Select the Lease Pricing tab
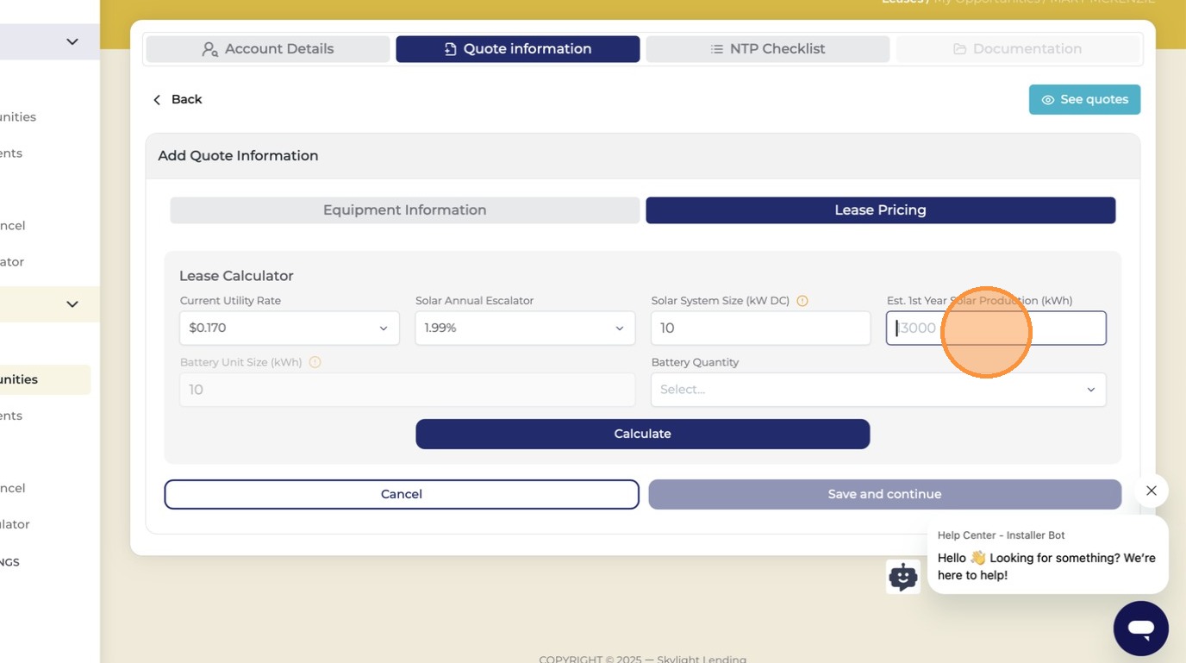 point(880,210)
